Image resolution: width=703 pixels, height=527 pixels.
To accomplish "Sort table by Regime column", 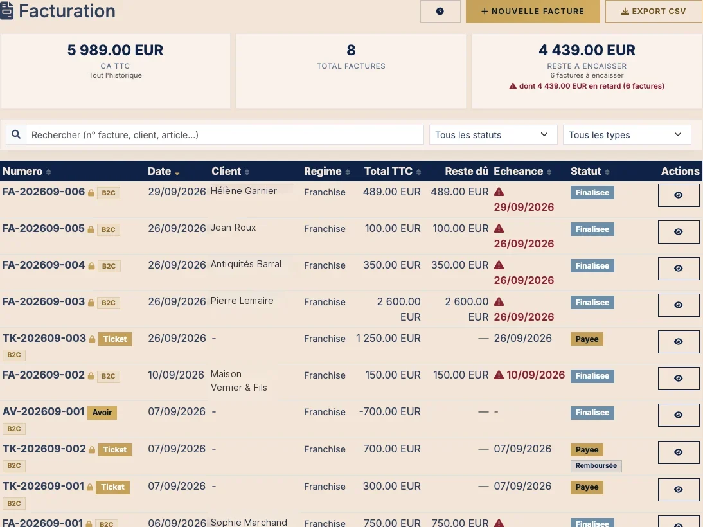I will [327, 172].
